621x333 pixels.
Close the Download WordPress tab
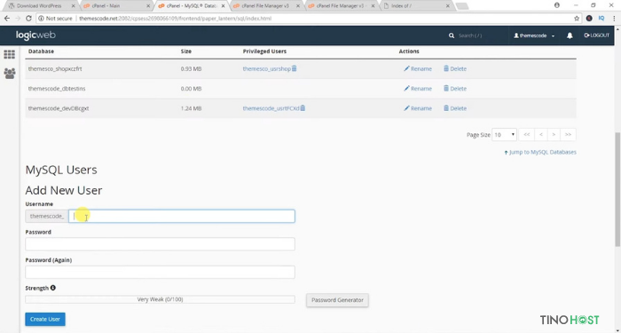(x=73, y=6)
